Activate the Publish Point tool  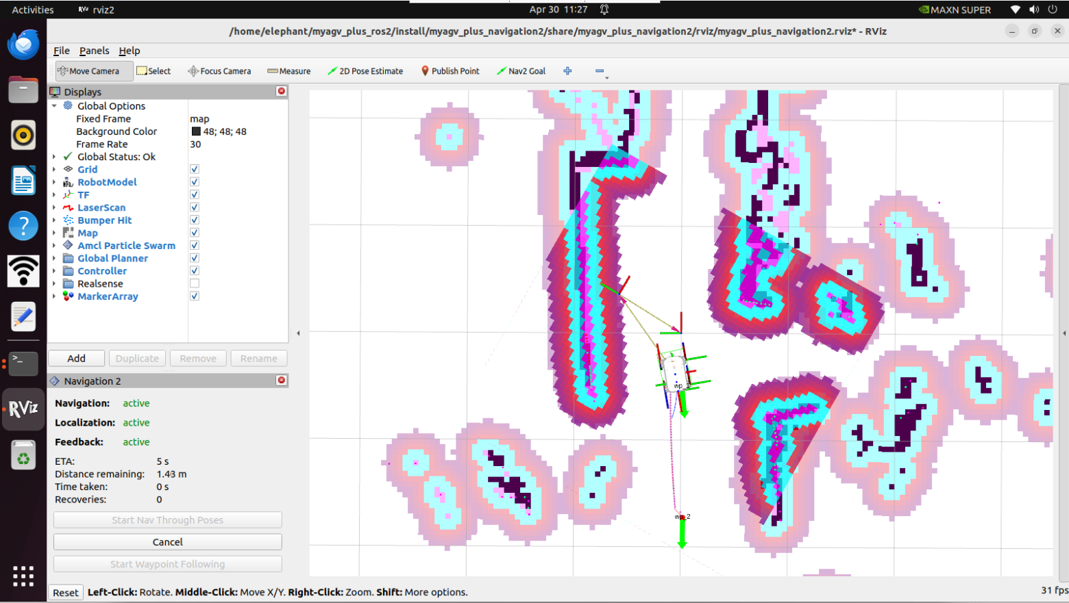(x=450, y=71)
